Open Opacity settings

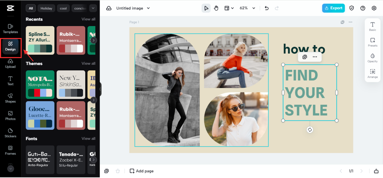[373, 58]
